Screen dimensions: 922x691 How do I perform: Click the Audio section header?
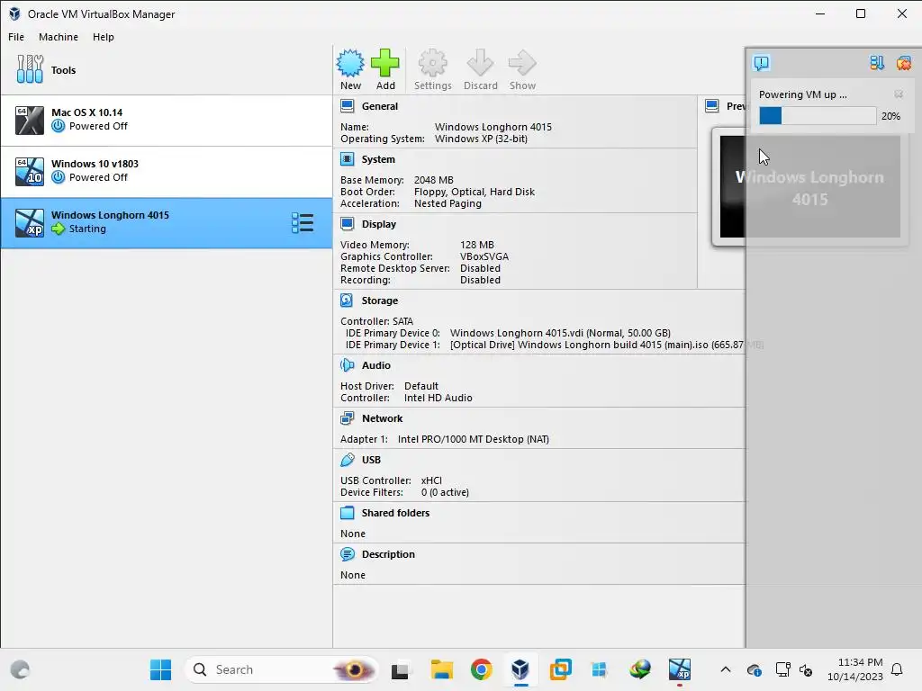pyautogui.click(x=375, y=365)
